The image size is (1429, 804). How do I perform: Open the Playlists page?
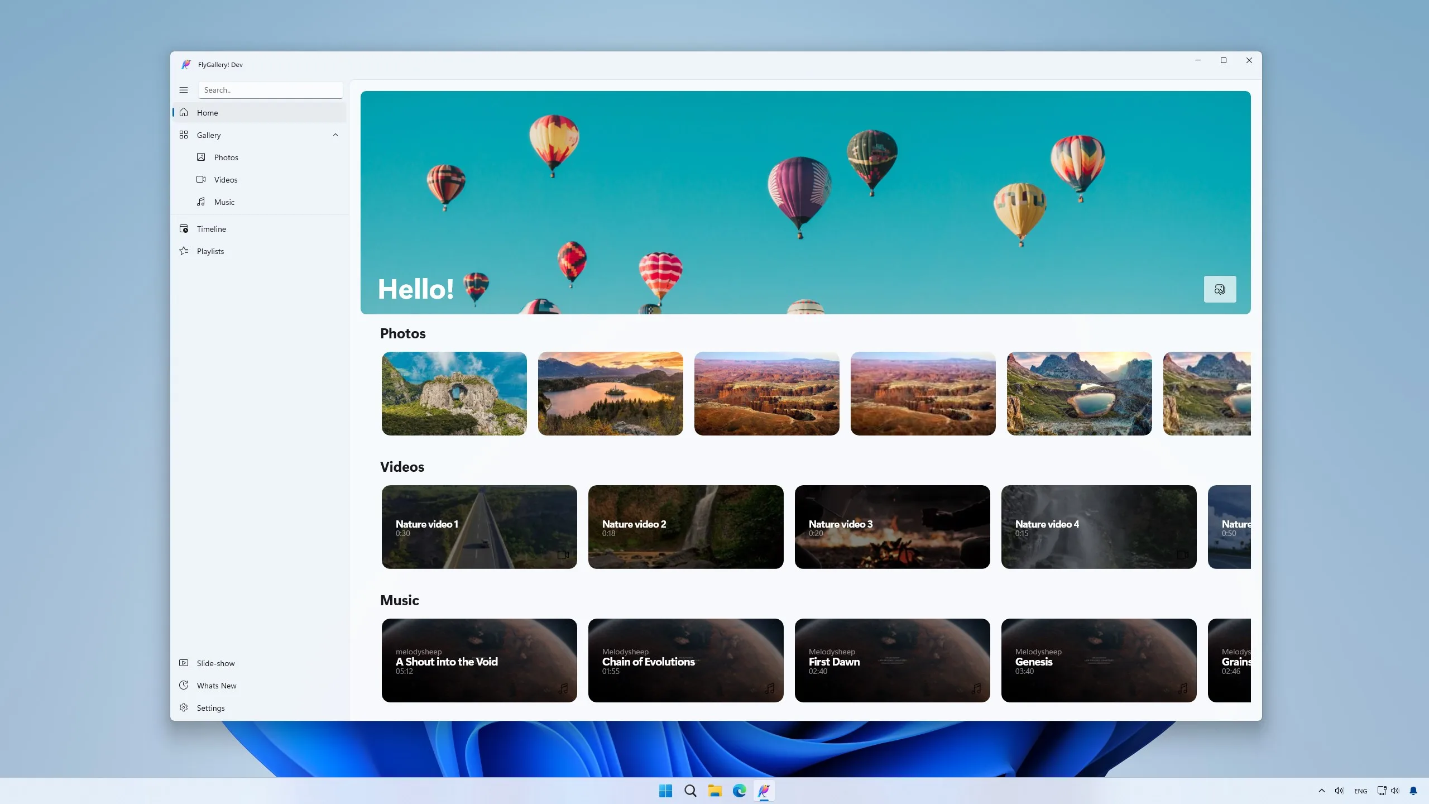coord(259,251)
